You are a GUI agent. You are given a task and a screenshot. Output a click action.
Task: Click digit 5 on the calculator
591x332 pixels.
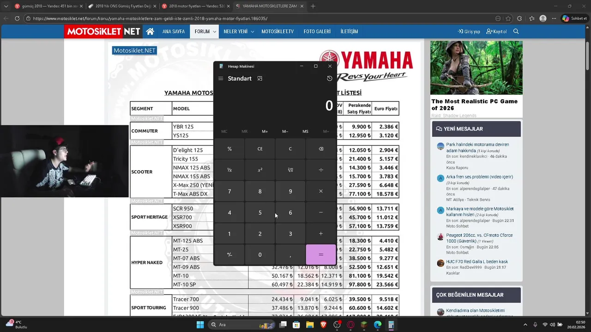260,213
